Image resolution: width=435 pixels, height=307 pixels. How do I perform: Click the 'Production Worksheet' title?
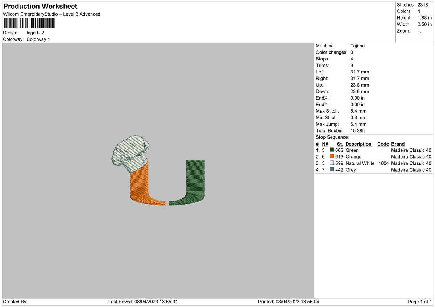[40, 7]
